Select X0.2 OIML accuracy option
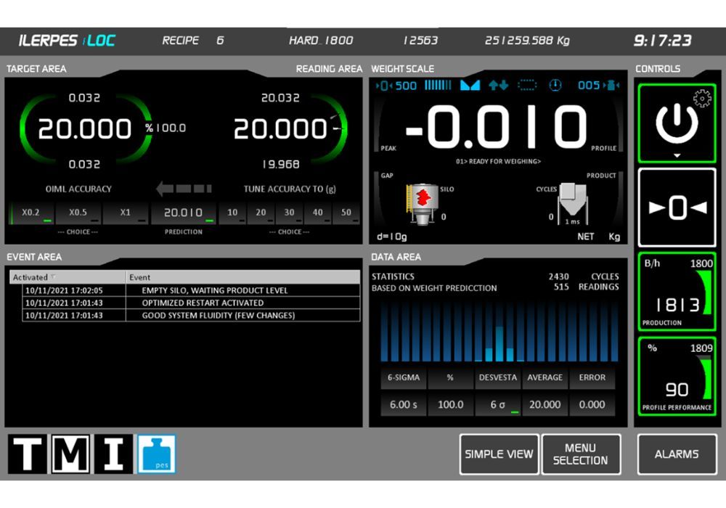This screenshot has width=726, height=508. (x=30, y=213)
